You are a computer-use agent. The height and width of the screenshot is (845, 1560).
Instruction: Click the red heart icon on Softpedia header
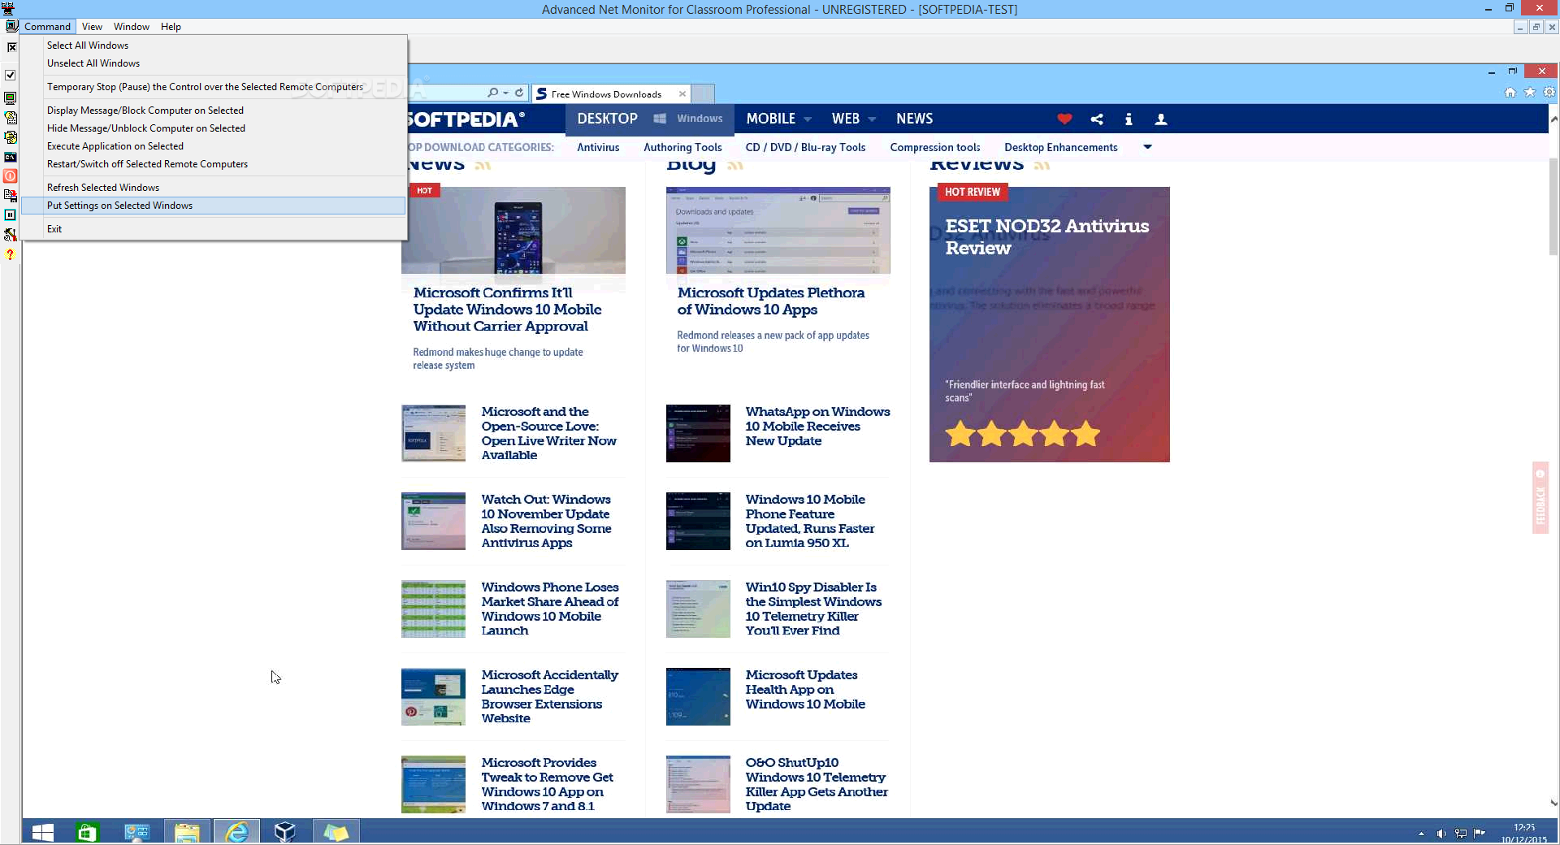coord(1064,119)
